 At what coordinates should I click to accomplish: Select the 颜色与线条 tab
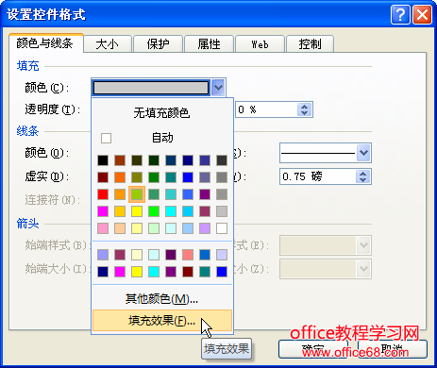(x=45, y=42)
